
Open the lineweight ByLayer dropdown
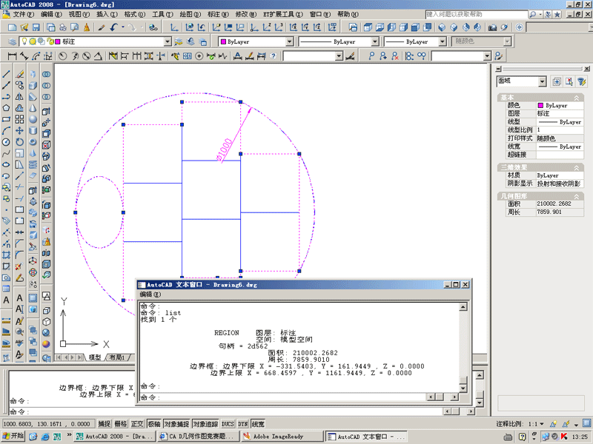pos(443,41)
